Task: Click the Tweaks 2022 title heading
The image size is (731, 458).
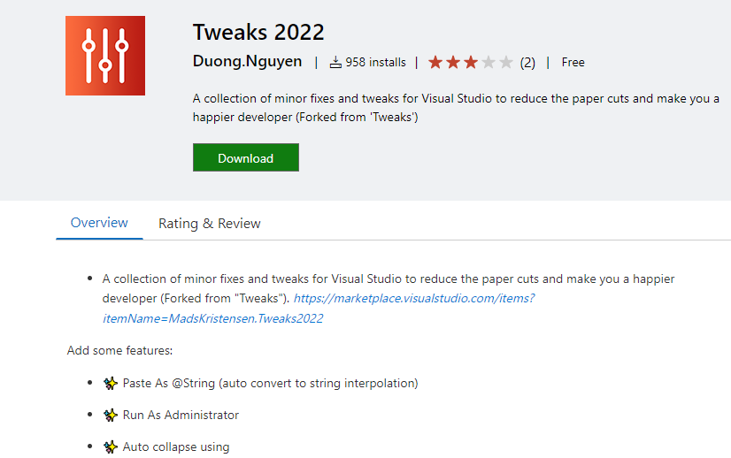Action: tap(258, 33)
